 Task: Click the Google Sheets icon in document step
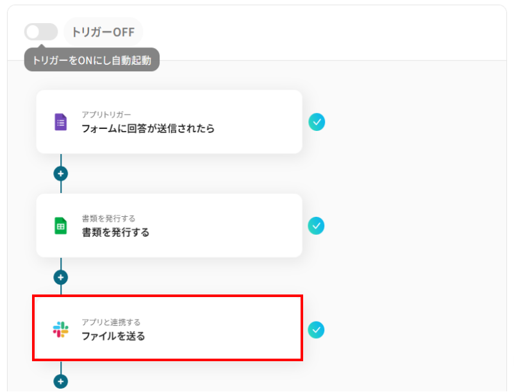(60, 226)
